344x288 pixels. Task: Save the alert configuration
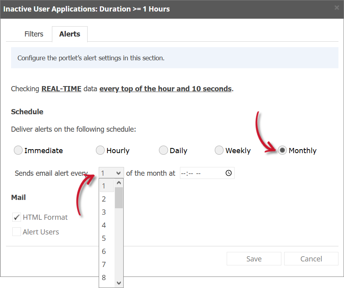click(x=254, y=258)
